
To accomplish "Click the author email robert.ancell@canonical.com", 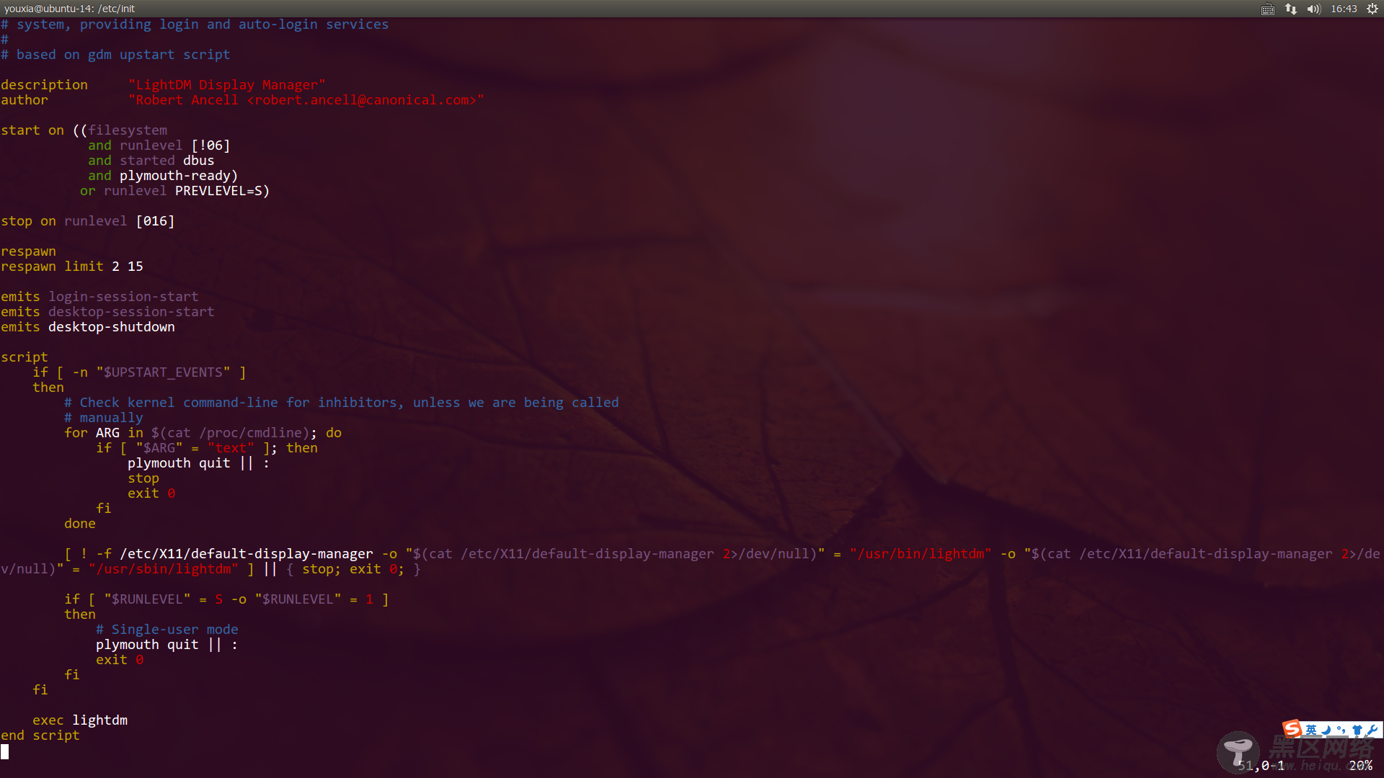I will pyautogui.click(x=362, y=100).
